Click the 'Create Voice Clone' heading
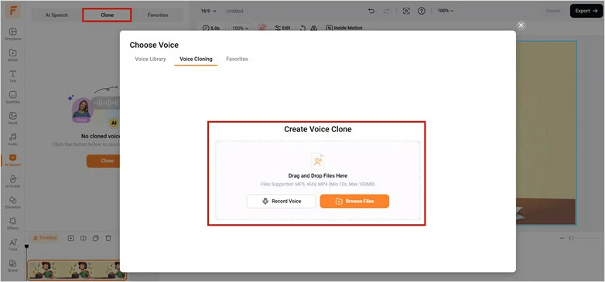This screenshot has height=282, width=605. [317, 130]
